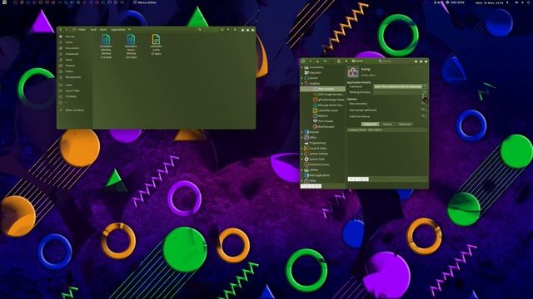Select the Programming category row
The width and height of the screenshot is (533, 299).
coord(322,143)
